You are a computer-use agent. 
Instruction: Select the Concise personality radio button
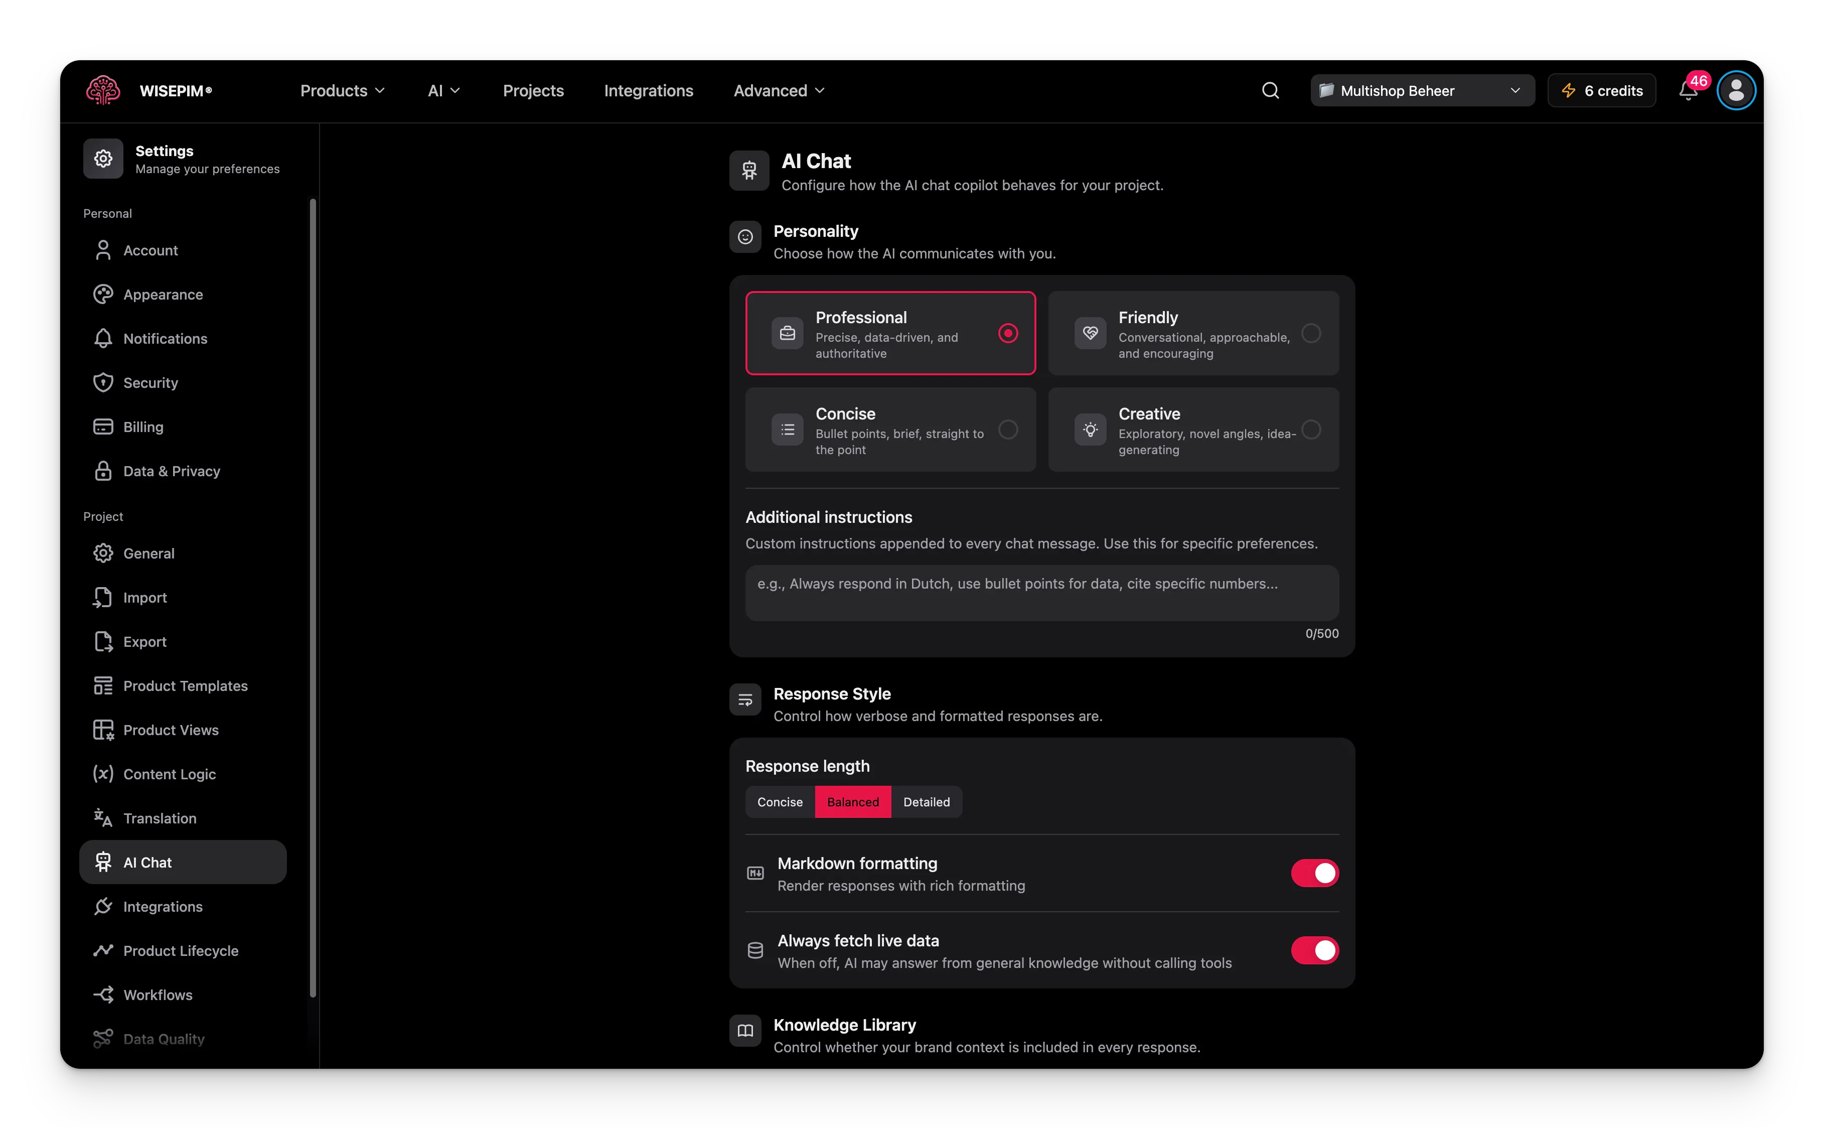[1007, 430]
